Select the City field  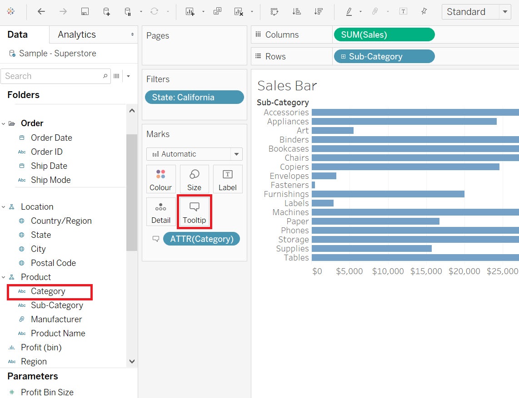38,249
